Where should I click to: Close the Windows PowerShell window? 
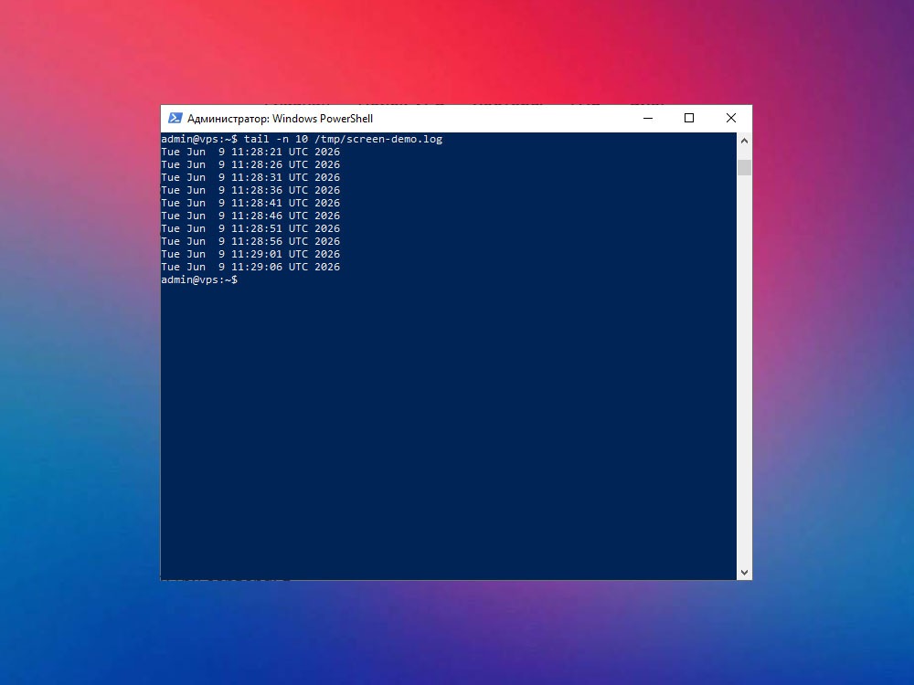(731, 118)
